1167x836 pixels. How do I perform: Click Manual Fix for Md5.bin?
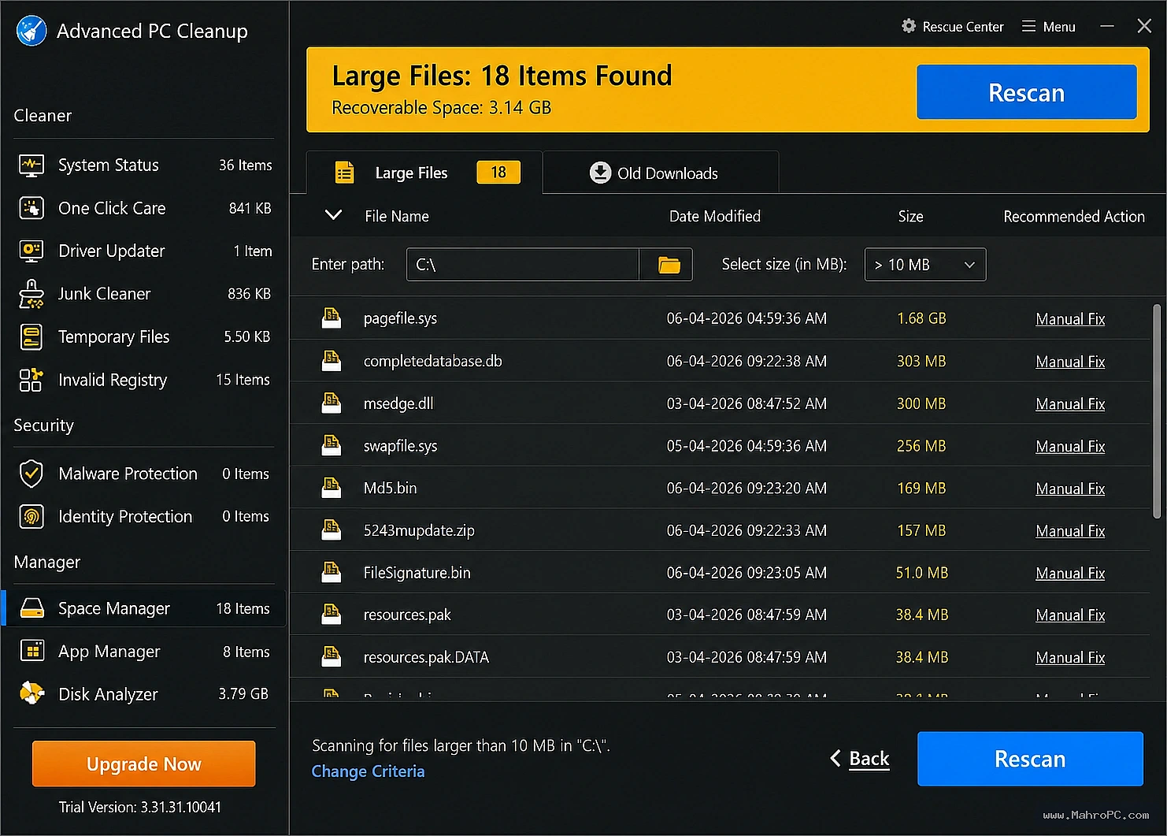[1070, 489]
